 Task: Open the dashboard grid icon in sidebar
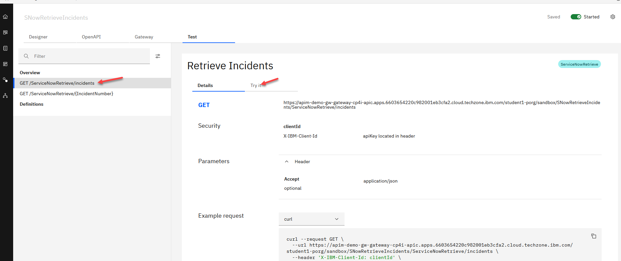pos(5,33)
